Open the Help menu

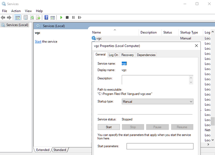point(39,11)
